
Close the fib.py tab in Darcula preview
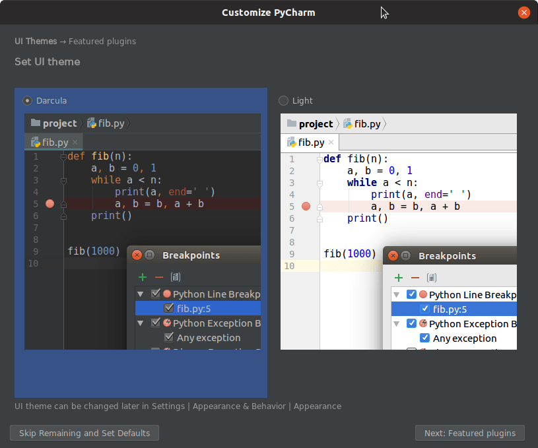coord(75,142)
